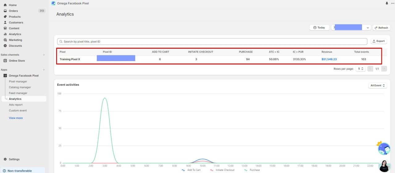Open the Online Store icon
395x173 pixels.
[x=5, y=61]
